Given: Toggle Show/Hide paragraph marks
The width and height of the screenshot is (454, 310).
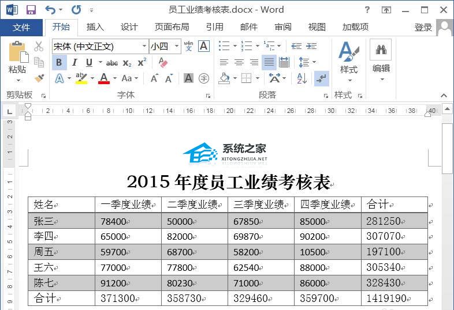Looking at the screenshot, I should click(x=321, y=78).
